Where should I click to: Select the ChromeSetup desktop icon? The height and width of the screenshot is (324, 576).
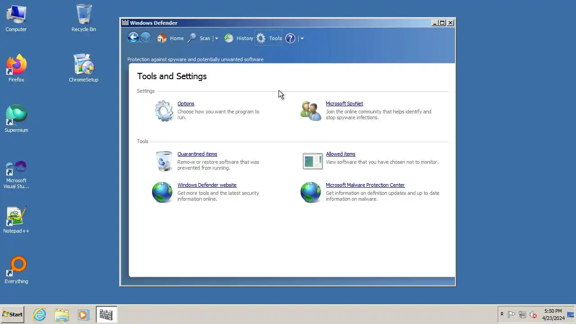pyautogui.click(x=84, y=68)
